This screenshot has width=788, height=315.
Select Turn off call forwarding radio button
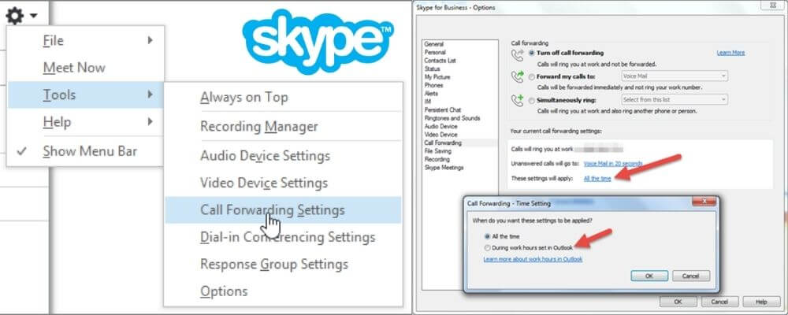point(532,53)
